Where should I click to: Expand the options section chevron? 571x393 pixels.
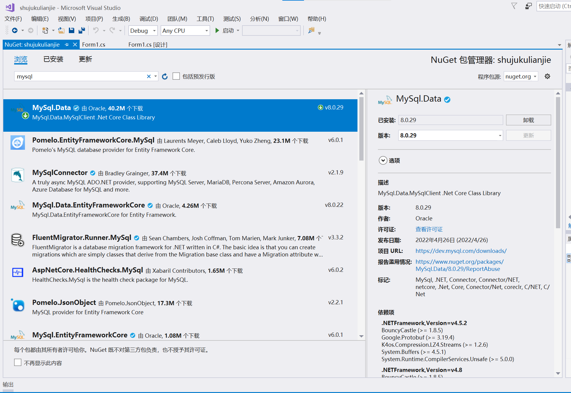pos(383,160)
